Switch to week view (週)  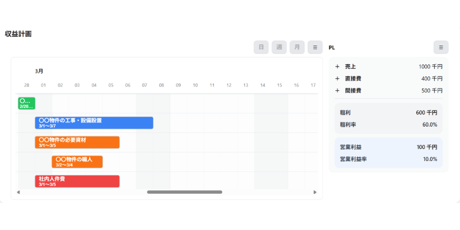[279, 47]
